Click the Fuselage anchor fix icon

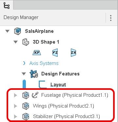[x=35, y=95]
